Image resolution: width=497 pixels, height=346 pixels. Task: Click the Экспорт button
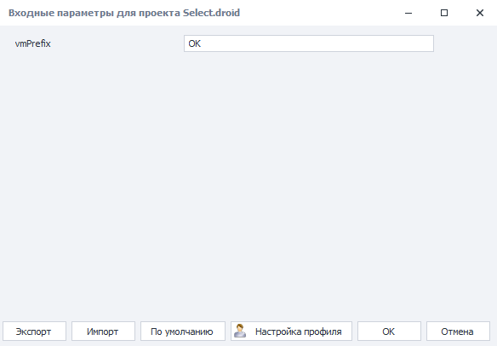tap(35, 331)
